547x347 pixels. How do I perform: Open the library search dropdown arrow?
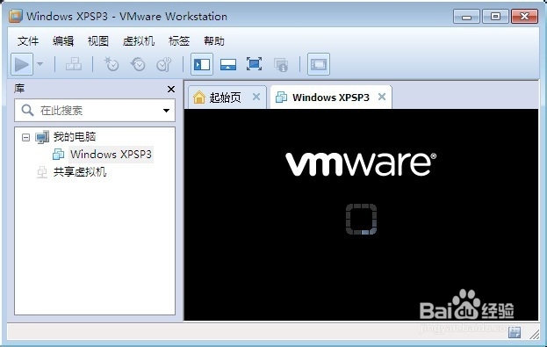[167, 111]
